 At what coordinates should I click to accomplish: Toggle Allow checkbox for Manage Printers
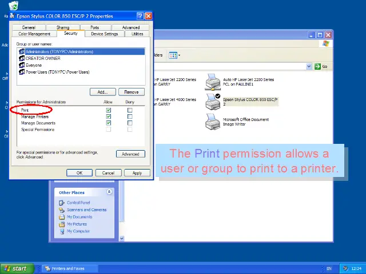pos(108,116)
